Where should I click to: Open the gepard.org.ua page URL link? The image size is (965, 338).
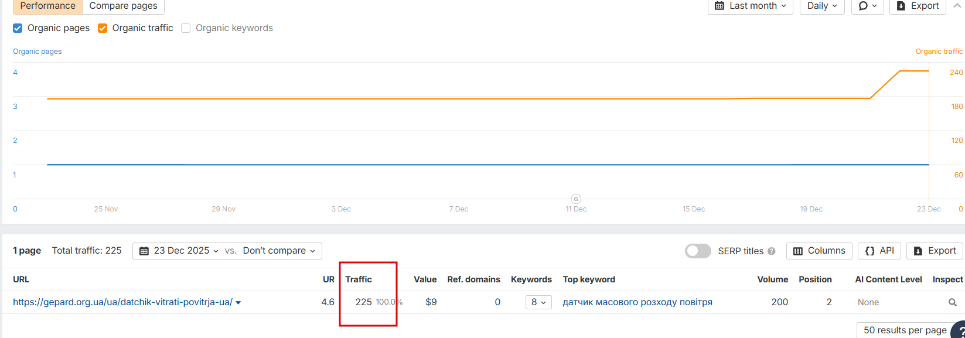coord(122,302)
